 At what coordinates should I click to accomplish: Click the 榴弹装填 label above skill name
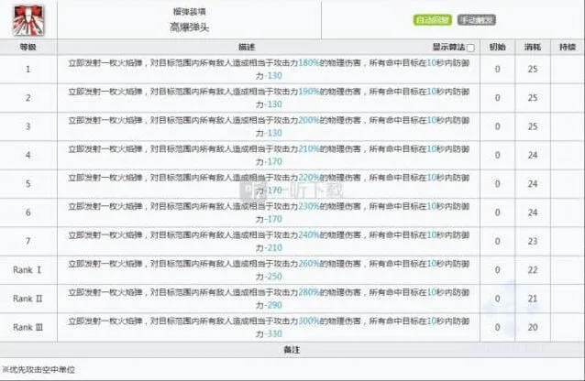point(166,10)
